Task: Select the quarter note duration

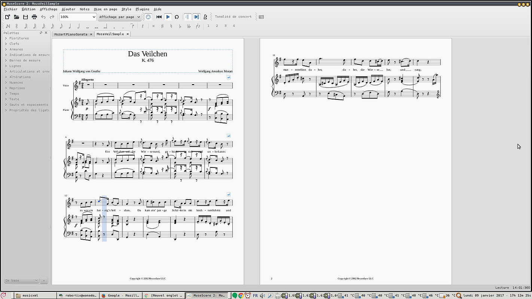Action: 70,26
